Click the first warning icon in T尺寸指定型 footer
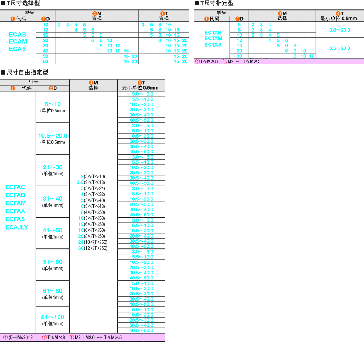The image size is (364, 342). (x=198, y=61)
